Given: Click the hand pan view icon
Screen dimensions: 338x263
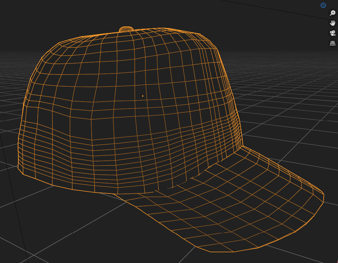Looking at the screenshot, I should [x=333, y=23].
